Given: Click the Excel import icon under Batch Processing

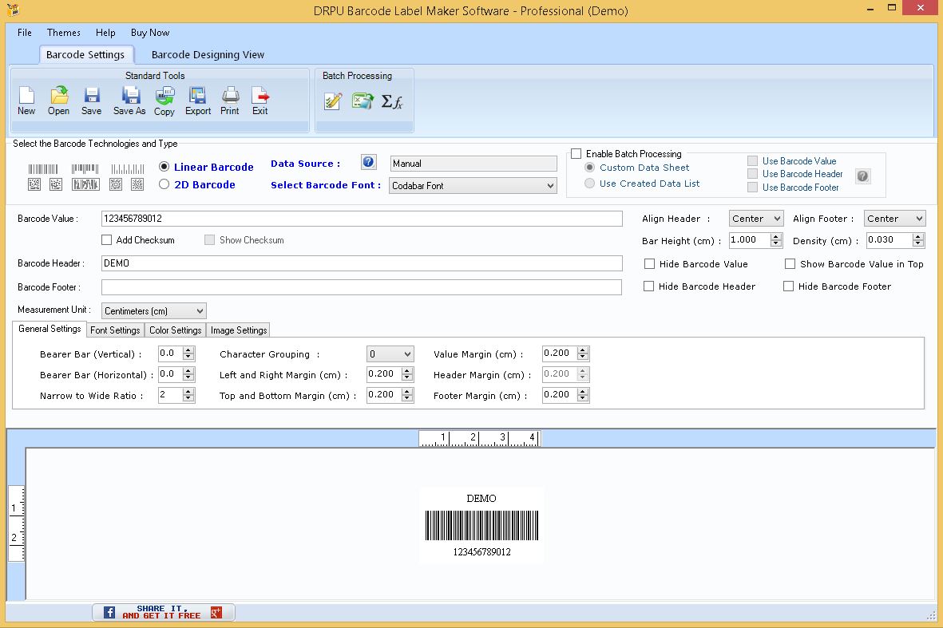Looking at the screenshot, I should click(x=363, y=101).
